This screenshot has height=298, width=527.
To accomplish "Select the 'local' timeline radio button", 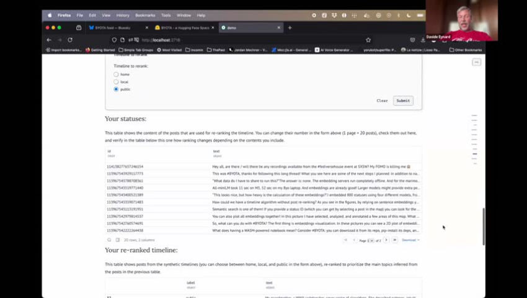I will pos(116,82).
